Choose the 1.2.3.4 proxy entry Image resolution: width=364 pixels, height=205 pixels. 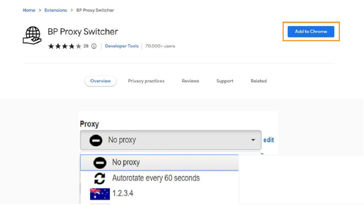tap(159, 194)
